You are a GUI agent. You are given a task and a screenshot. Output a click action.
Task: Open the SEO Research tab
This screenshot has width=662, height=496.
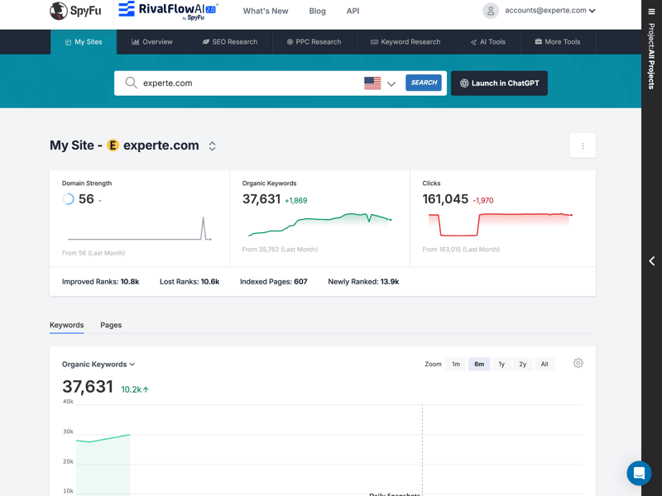tap(229, 41)
